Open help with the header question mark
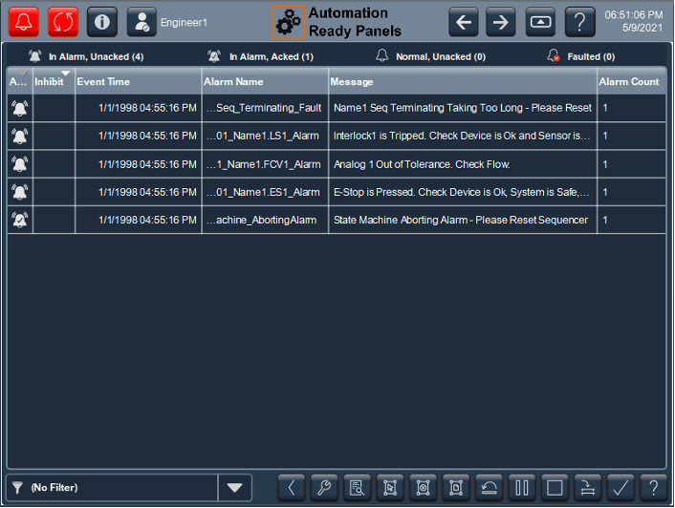675x508 pixels. pyautogui.click(x=579, y=22)
